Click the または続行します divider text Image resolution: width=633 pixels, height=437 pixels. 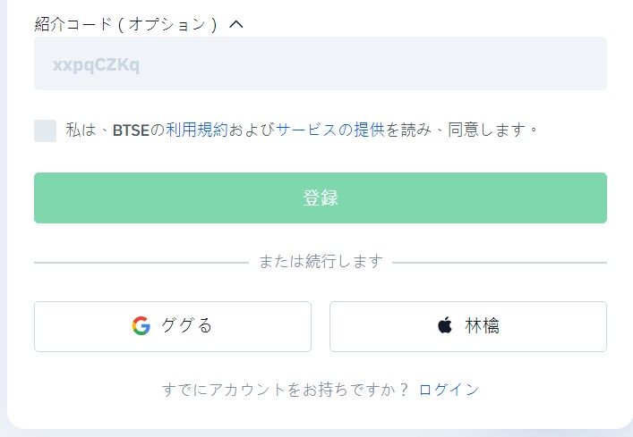(x=321, y=261)
